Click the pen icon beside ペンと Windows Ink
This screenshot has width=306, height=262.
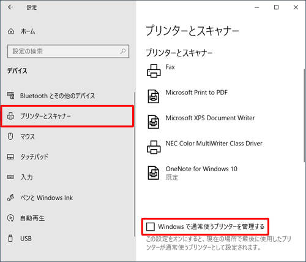pos(10,198)
